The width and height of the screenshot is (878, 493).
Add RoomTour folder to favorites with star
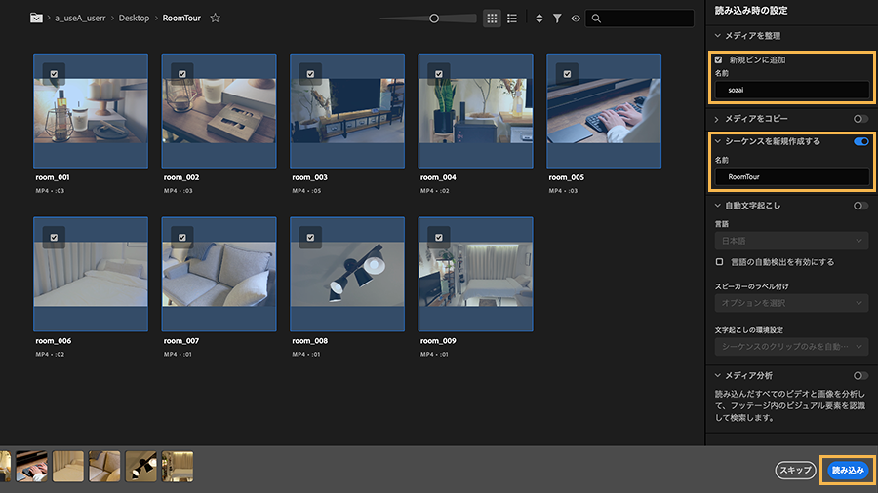pos(216,18)
